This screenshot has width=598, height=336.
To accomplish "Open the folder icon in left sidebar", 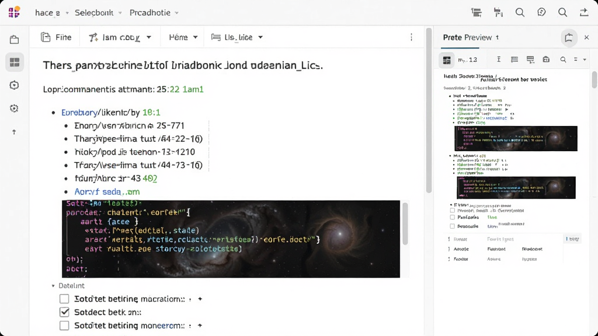I will [15, 40].
